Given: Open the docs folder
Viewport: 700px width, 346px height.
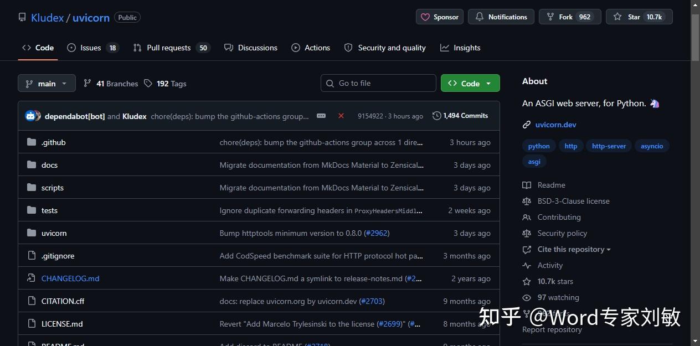Looking at the screenshot, I should 49,165.
